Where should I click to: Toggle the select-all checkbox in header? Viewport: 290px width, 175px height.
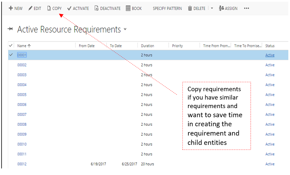[x=11, y=46]
